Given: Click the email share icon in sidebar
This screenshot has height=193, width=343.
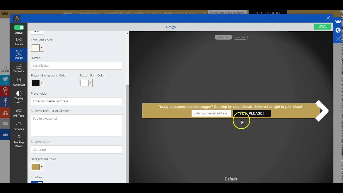Looking at the screenshot, I should pos(5,124).
